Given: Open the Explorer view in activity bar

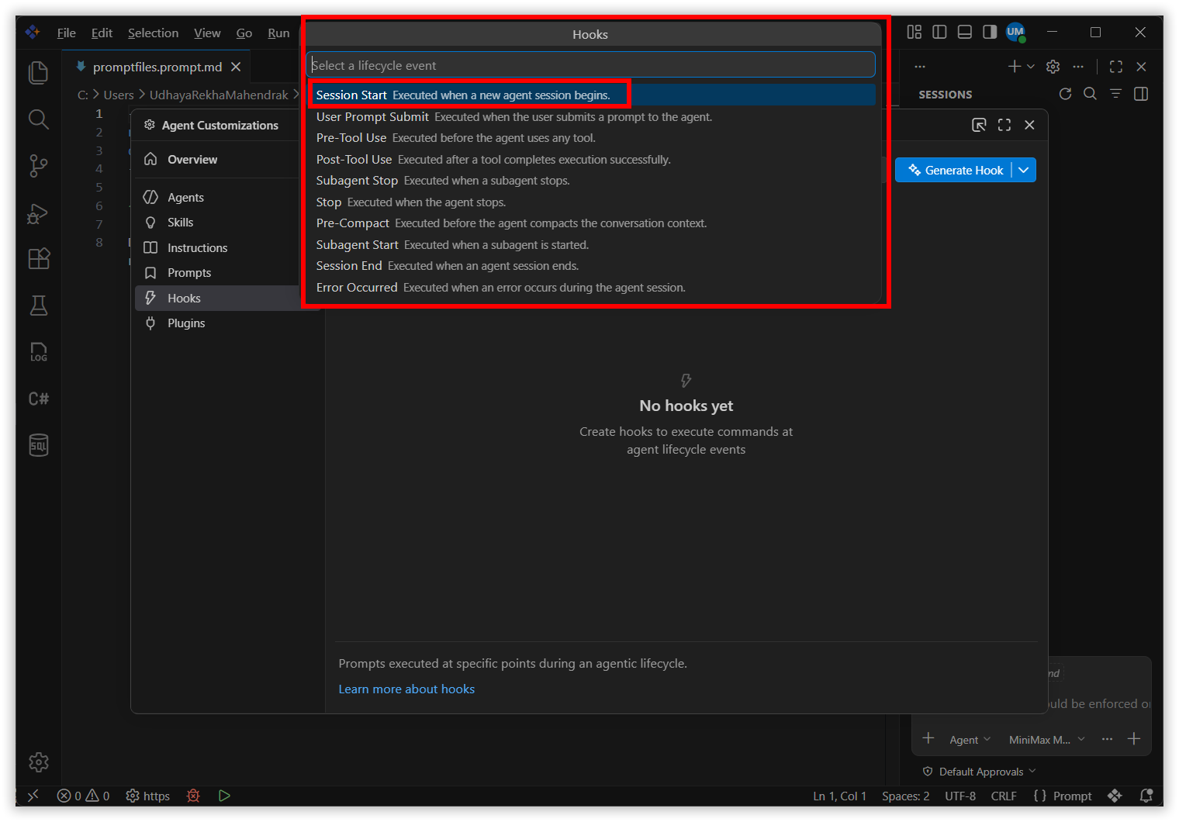Looking at the screenshot, I should click(38, 73).
